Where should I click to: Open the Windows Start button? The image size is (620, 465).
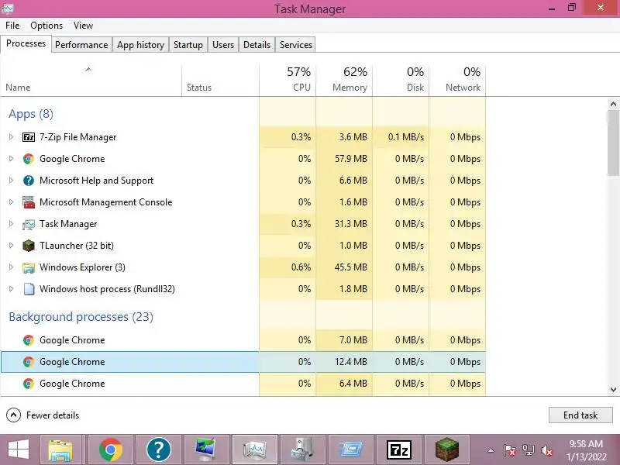click(18, 449)
